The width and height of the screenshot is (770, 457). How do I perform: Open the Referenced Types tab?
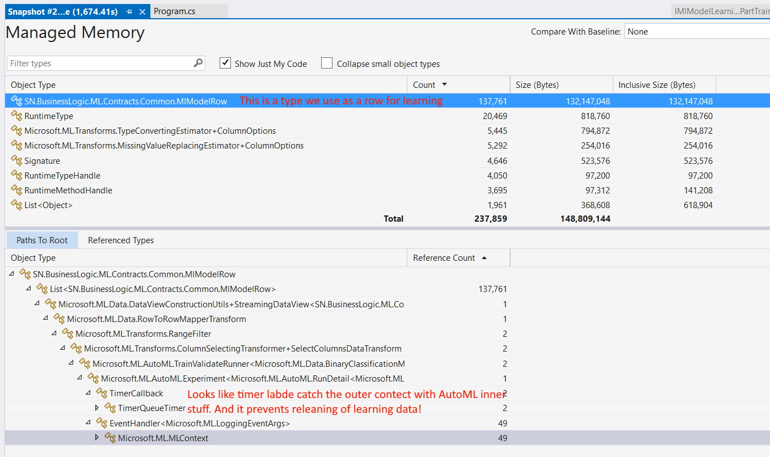121,240
